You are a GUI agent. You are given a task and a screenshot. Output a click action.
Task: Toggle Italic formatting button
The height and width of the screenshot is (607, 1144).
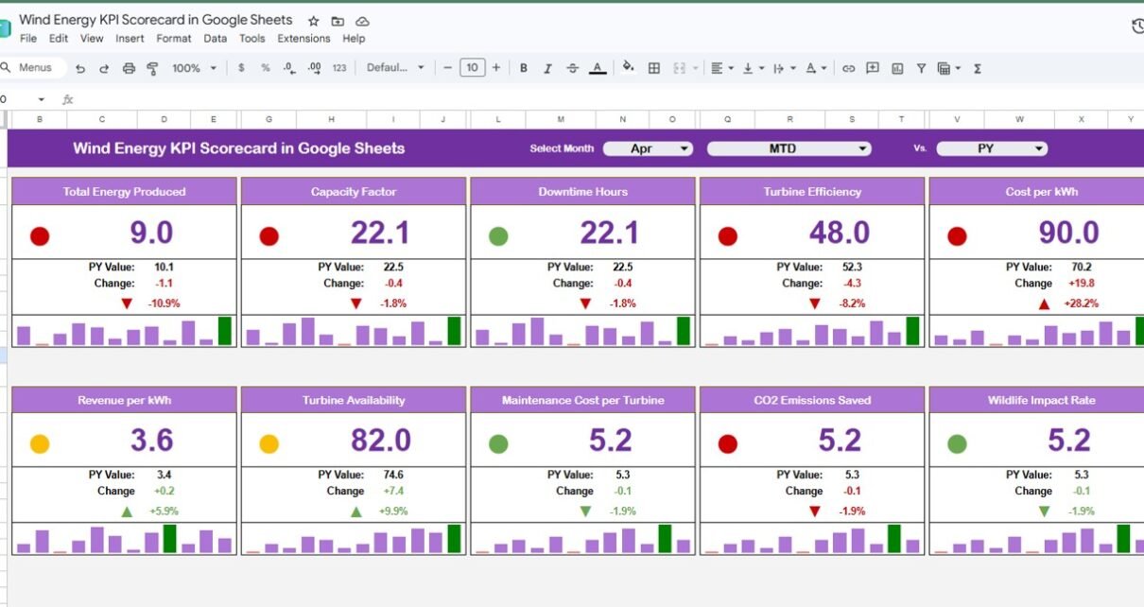point(547,68)
